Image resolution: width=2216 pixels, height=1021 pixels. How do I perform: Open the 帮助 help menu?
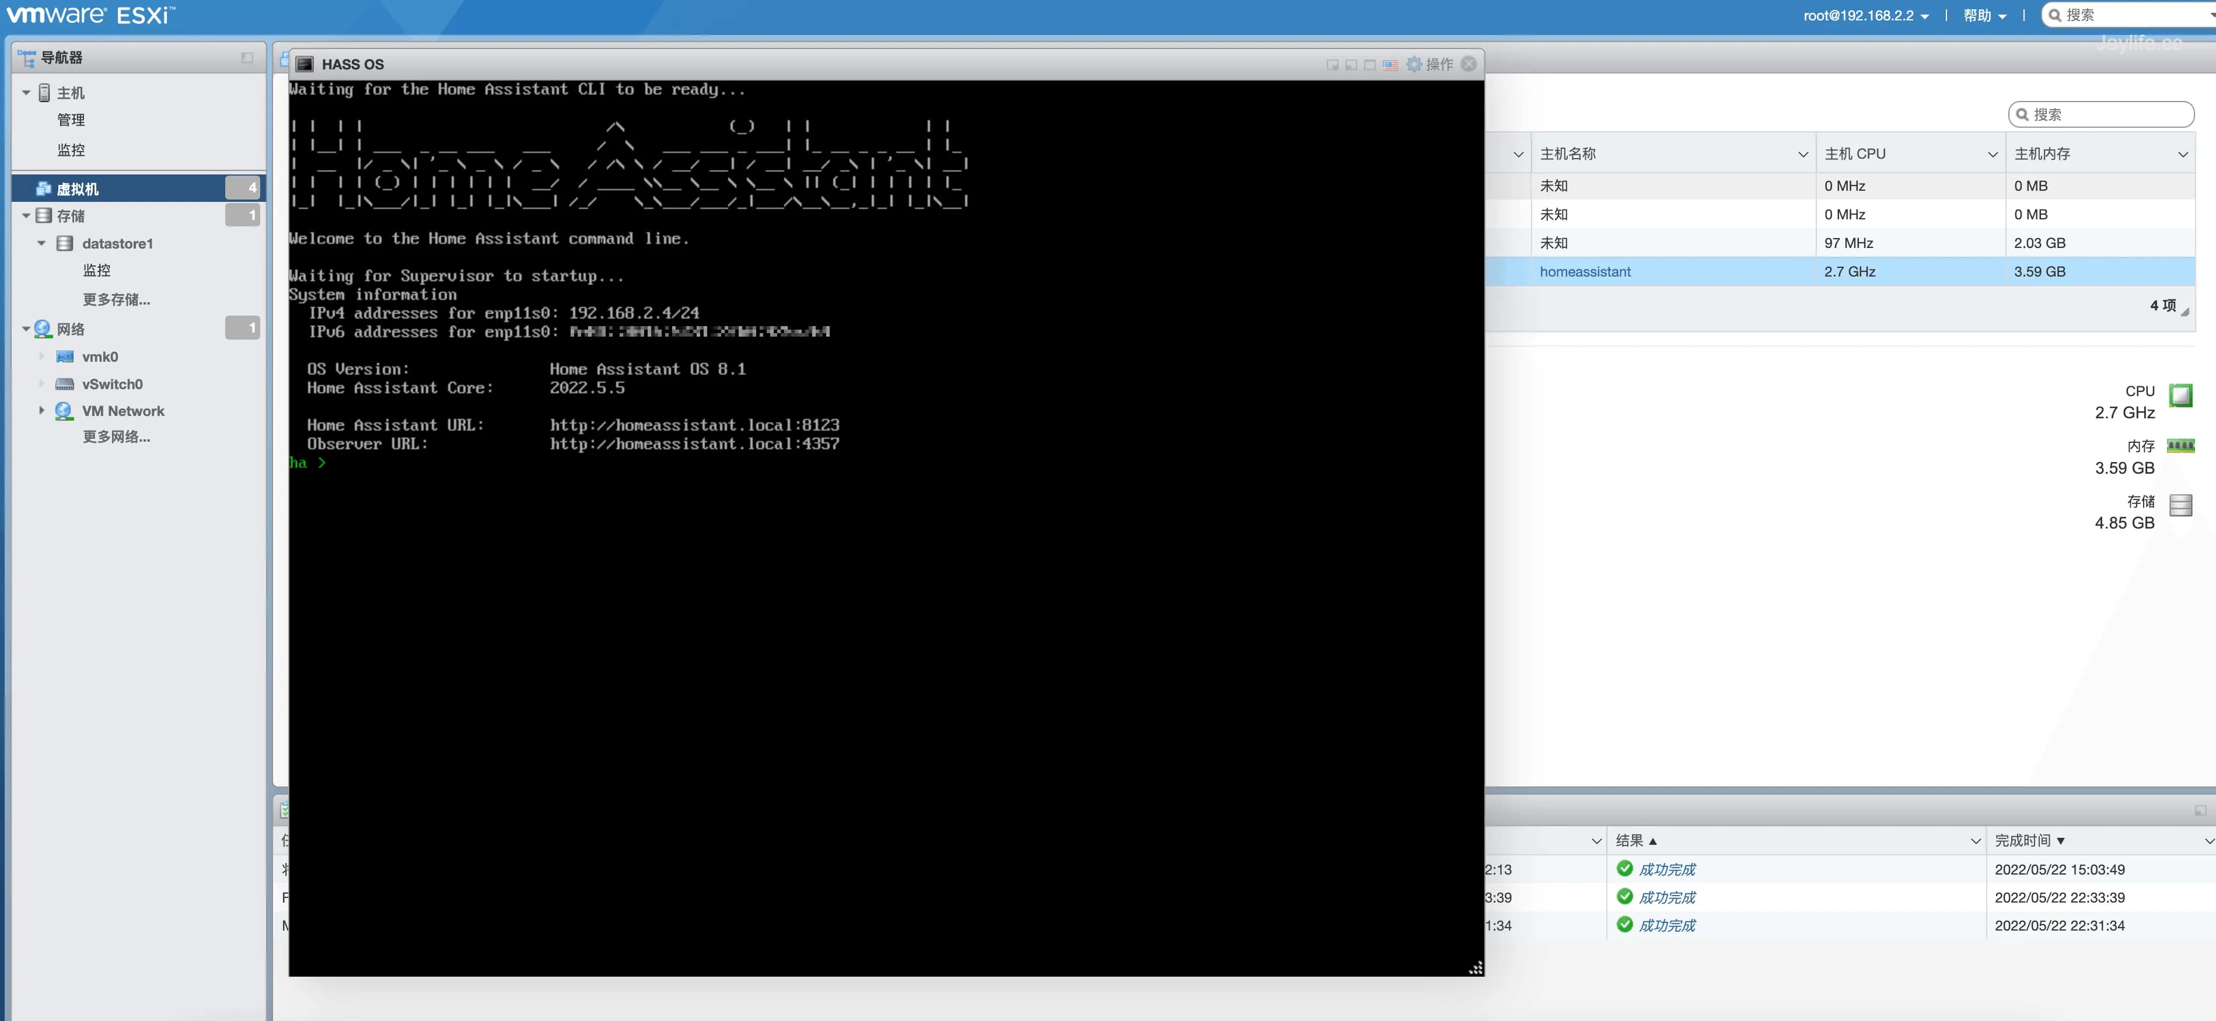click(1984, 16)
